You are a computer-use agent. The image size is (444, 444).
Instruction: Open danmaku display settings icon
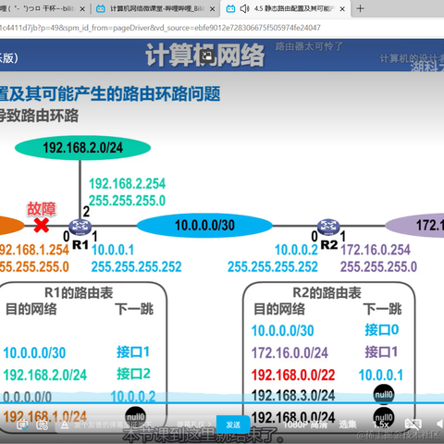coord(42,425)
